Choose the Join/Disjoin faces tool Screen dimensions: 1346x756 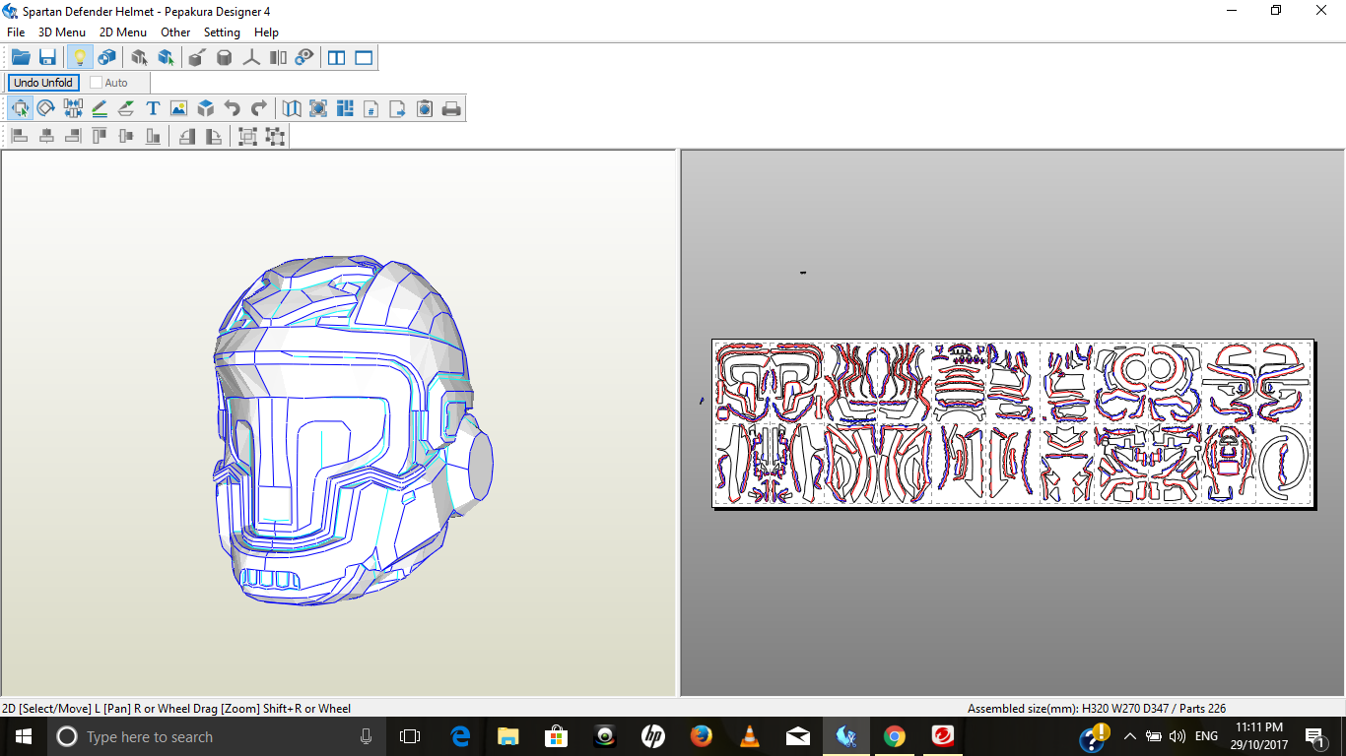(x=73, y=108)
